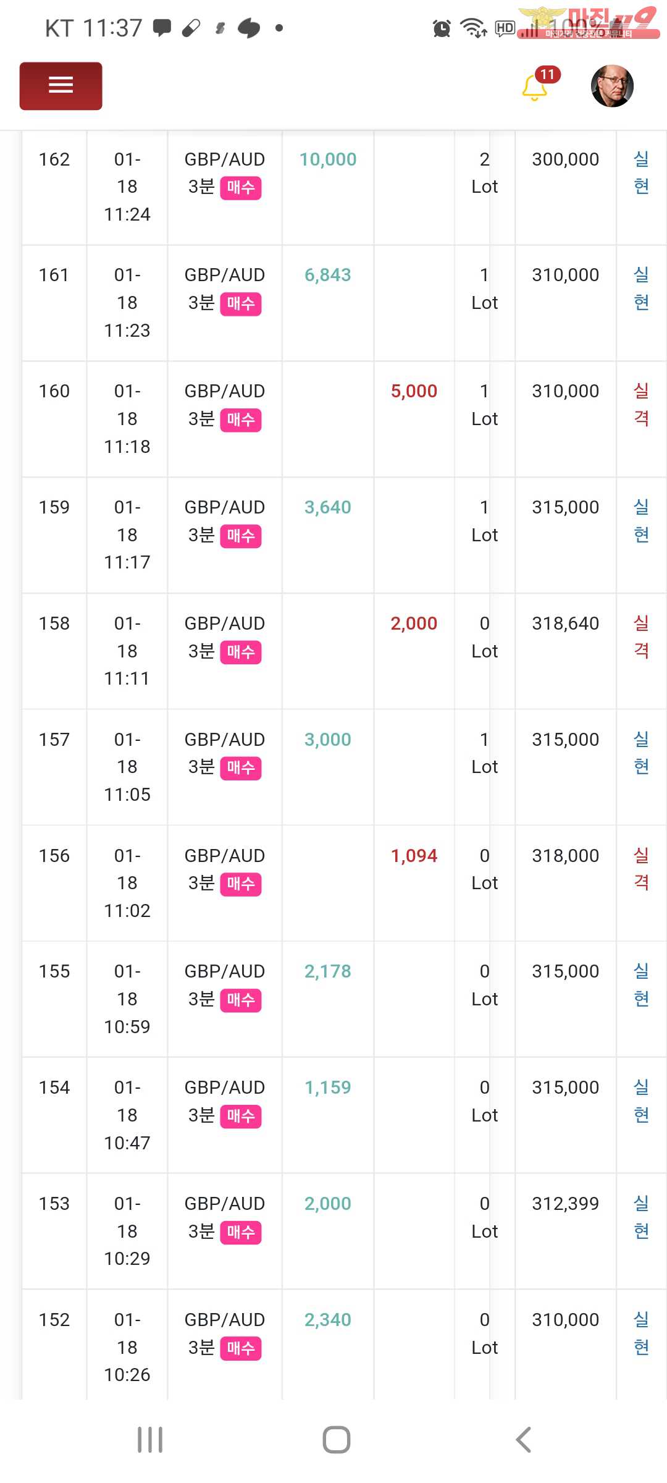Click the 5,000 loss amount
The image size is (667, 1483).
pos(414,391)
